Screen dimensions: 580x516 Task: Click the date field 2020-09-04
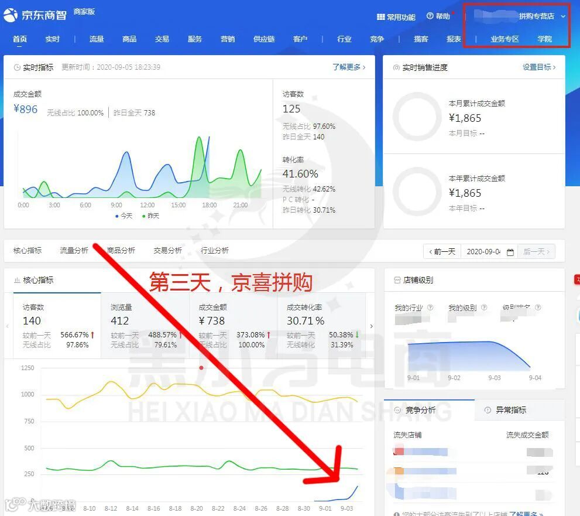tap(483, 252)
